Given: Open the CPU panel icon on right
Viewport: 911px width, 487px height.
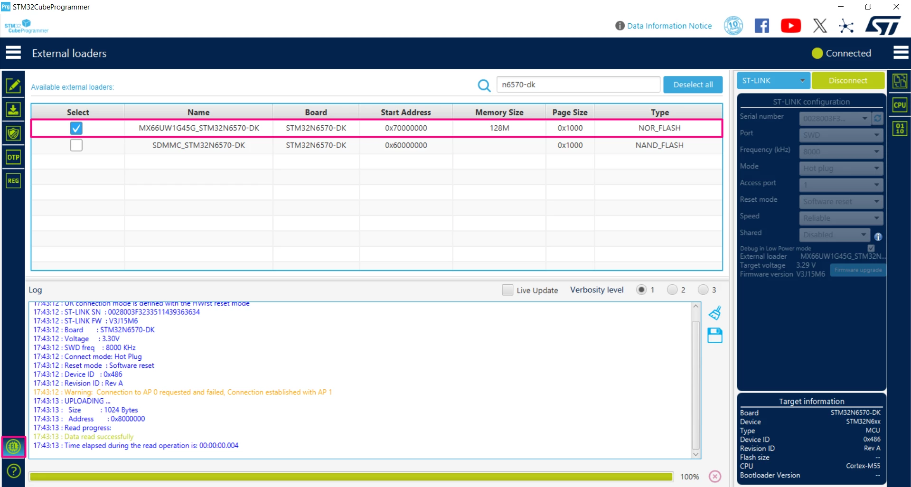Looking at the screenshot, I should [900, 105].
